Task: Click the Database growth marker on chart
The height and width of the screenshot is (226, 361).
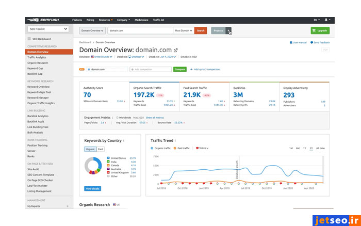Action: coord(237,170)
